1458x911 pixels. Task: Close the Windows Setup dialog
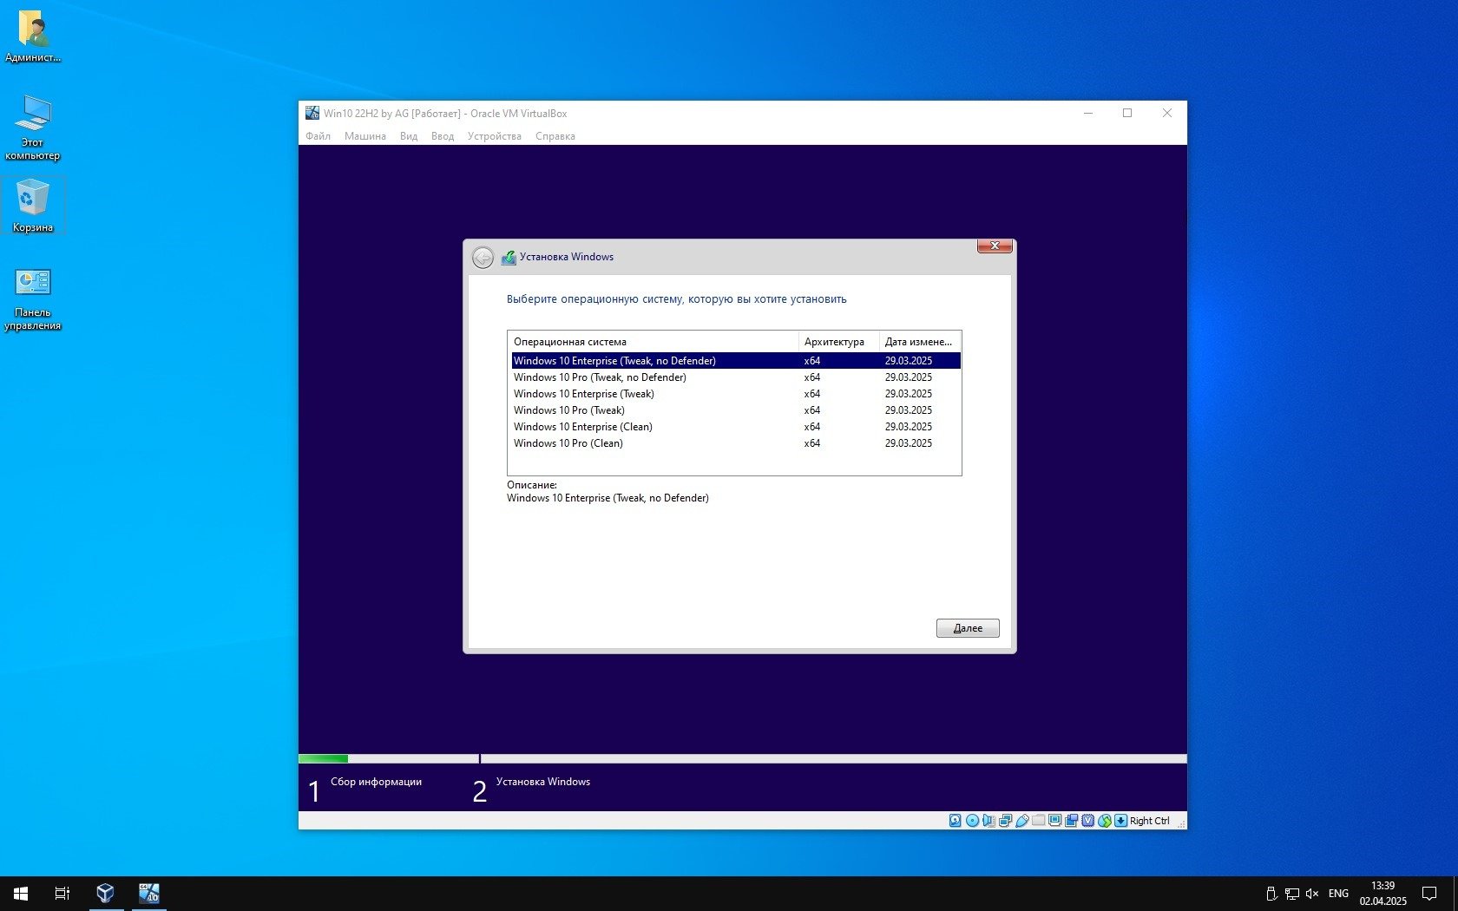tap(995, 246)
